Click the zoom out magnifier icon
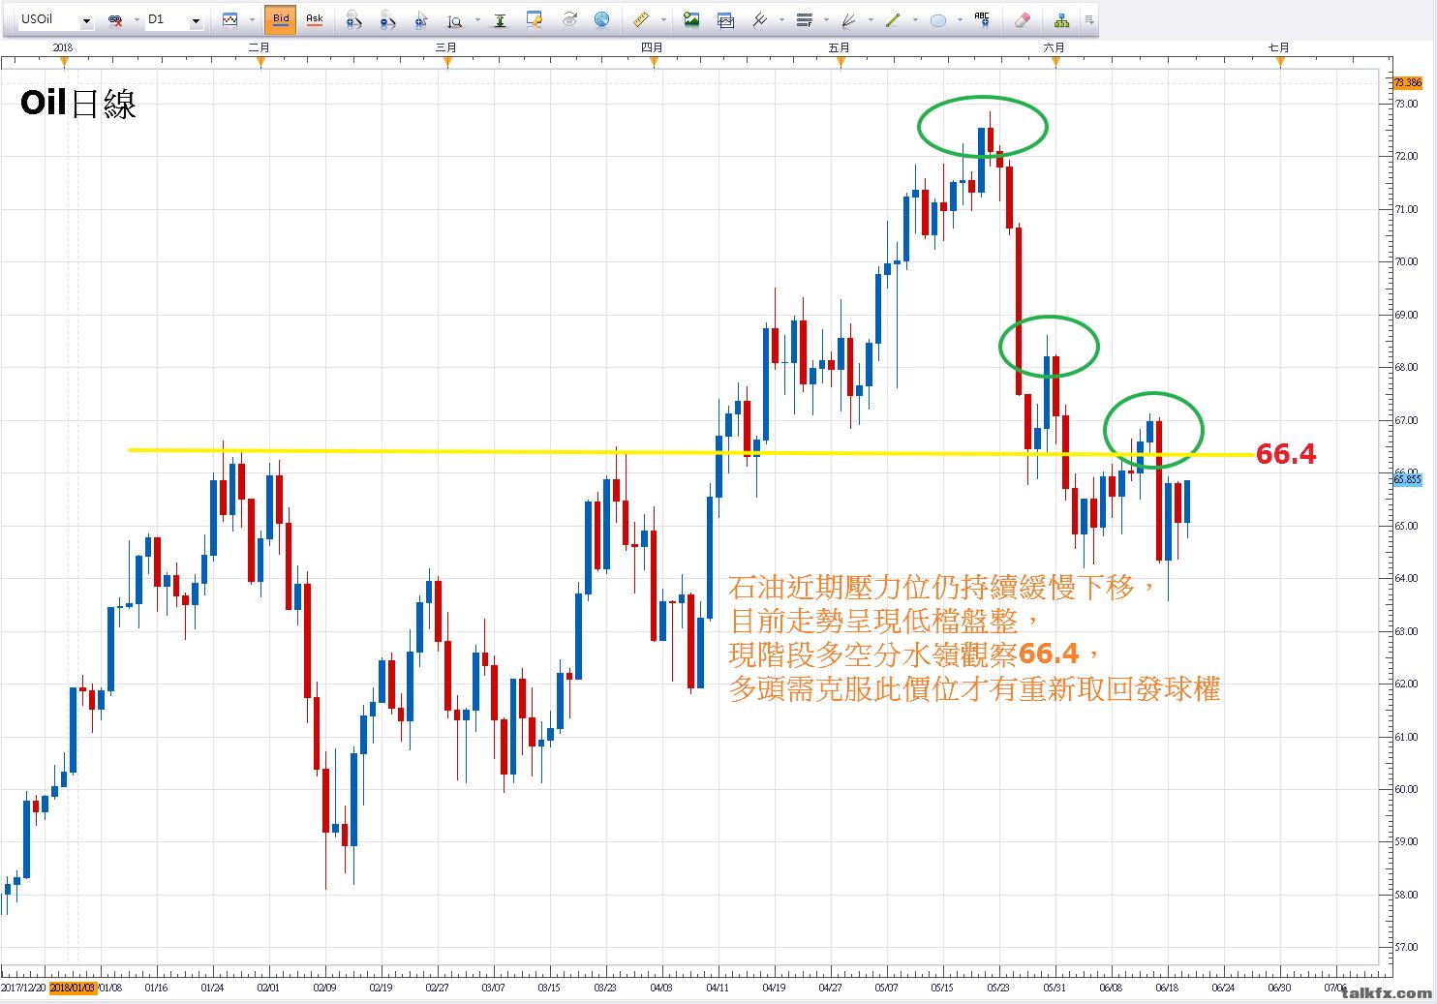 tap(386, 19)
